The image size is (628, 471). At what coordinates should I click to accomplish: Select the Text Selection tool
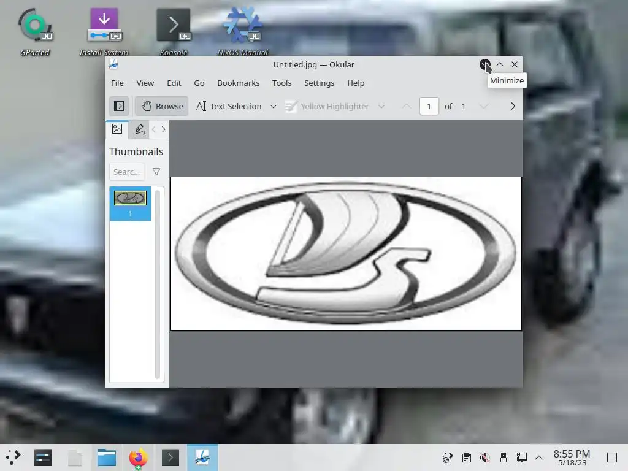(229, 106)
